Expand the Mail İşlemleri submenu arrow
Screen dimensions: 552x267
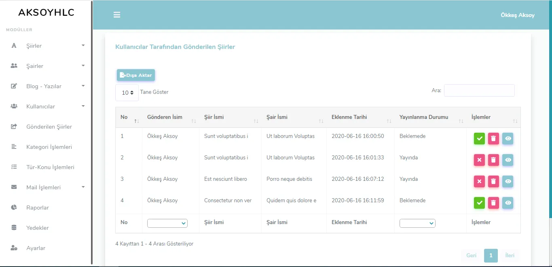(83, 187)
